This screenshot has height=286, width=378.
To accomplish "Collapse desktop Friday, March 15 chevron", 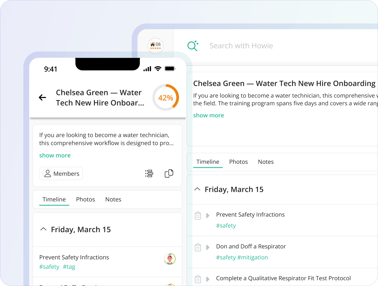I will (197, 189).
